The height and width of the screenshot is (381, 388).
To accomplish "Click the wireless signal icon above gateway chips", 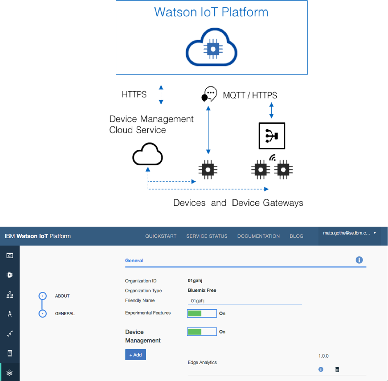I will 273,158.
